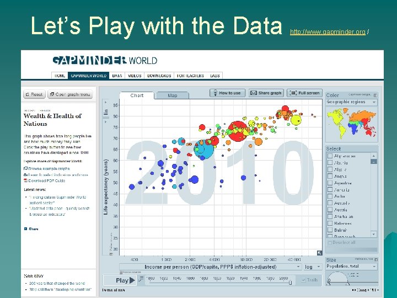This screenshot has height=298, width=397.
Task: Check the Australia checkbox
Action: 330,203
